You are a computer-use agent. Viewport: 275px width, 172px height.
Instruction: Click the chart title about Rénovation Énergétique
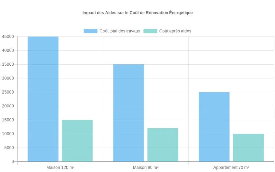pyautogui.click(x=137, y=13)
